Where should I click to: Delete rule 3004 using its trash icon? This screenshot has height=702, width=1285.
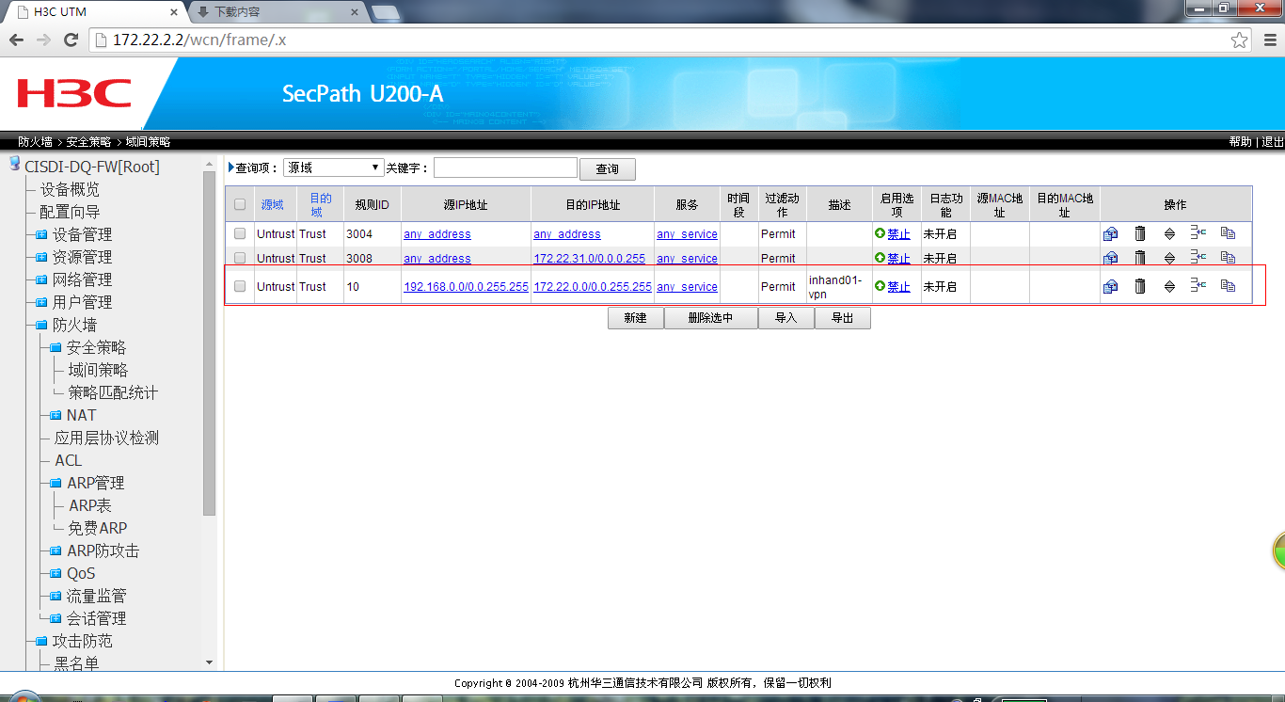(x=1139, y=234)
